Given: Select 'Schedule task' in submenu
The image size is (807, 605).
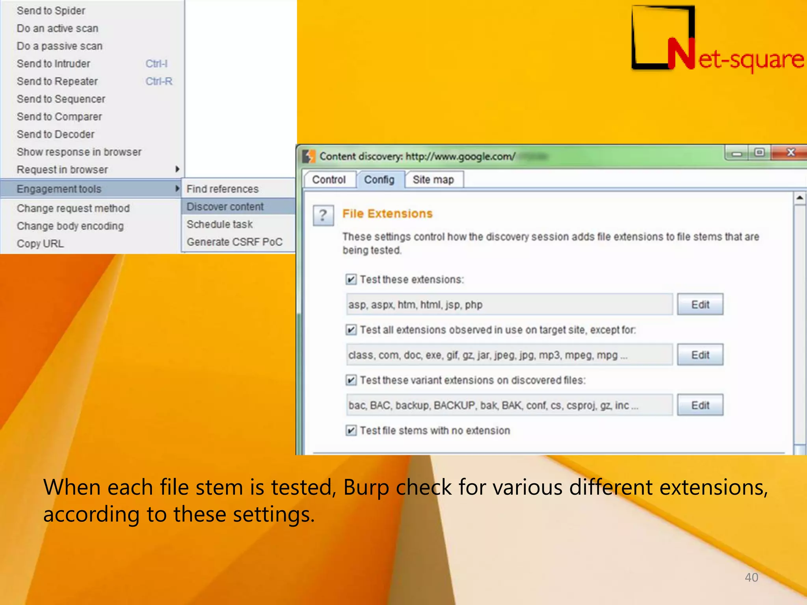Looking at the screenshot, I should pyautogui.click(x=239, y=225).
